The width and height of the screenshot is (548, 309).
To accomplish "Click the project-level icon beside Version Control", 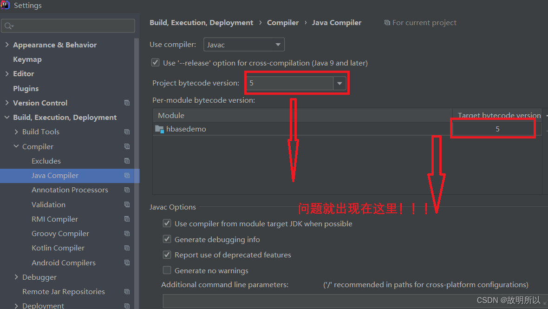I will click(x=127, y=103).
